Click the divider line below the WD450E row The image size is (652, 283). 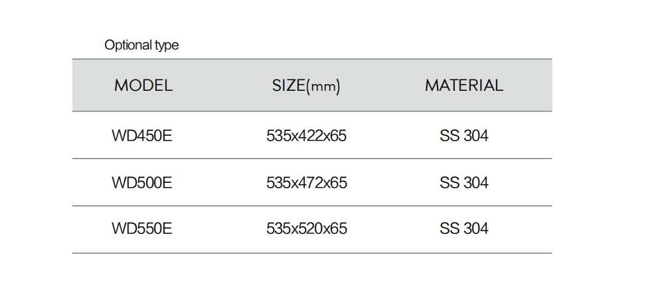point(312,159)
